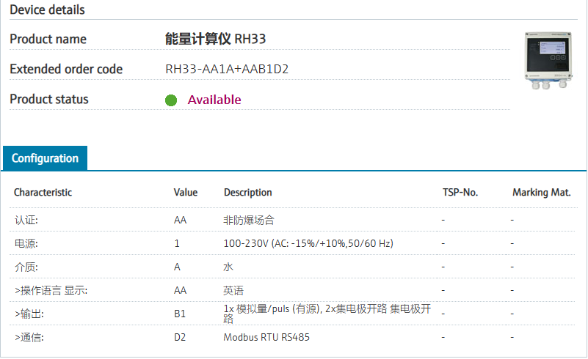The width and height of the screenshot is (588, 359).
Task: Click the Value column header
Action: [x=186, y=193]
